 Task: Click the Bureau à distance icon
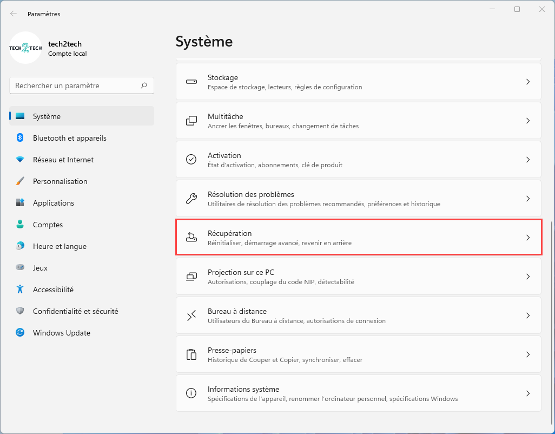pyautogui.click(x=191, y=315)
